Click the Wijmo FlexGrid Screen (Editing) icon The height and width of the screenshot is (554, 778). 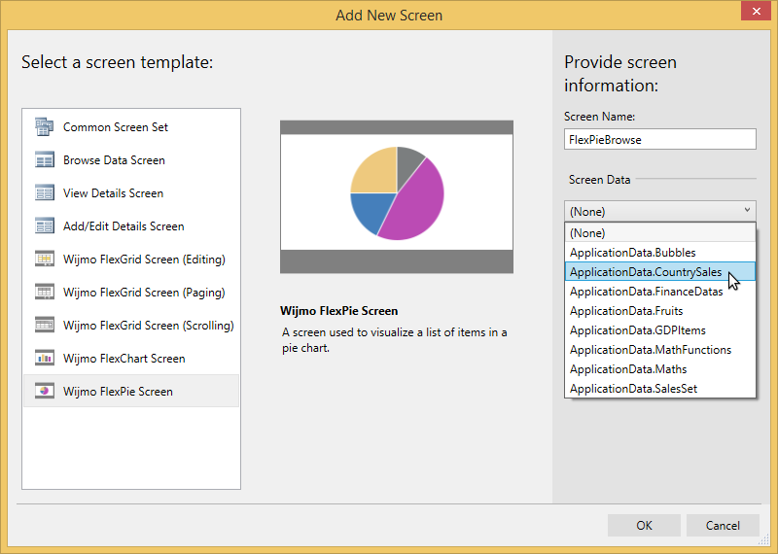(44, 259)
